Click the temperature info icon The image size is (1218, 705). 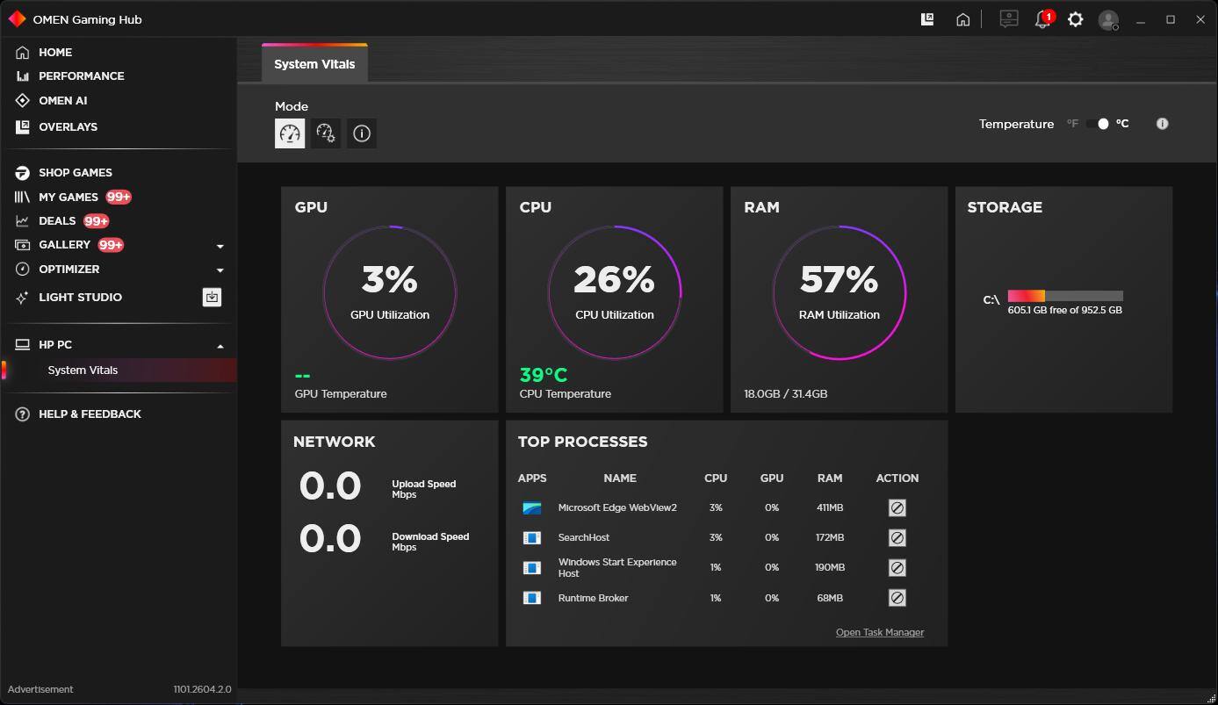pyautogui.click(x=1162, y=124)
